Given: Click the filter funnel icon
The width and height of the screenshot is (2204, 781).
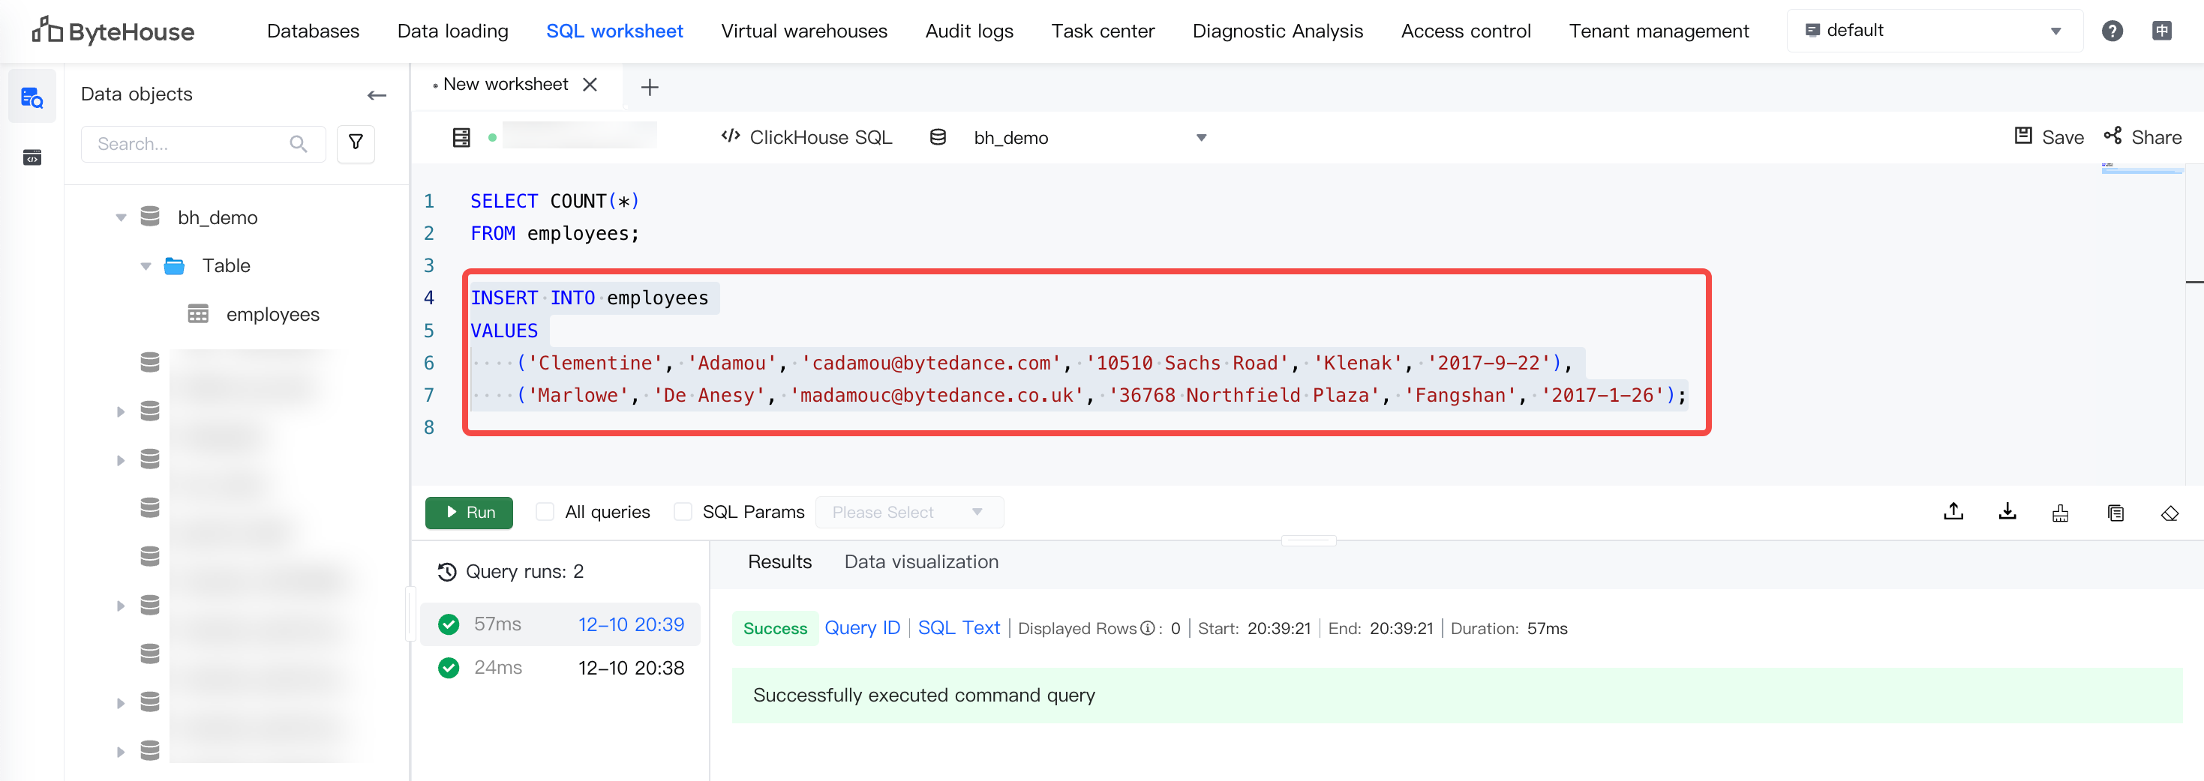Looking at the screenshot, I should pos(356,142).
